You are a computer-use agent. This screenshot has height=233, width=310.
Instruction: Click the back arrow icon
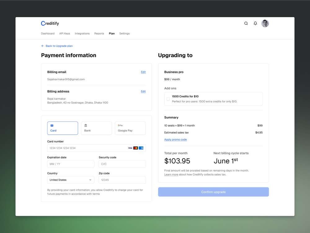[x=42, y=46]
